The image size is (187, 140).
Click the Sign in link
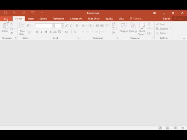click(166, 19)
